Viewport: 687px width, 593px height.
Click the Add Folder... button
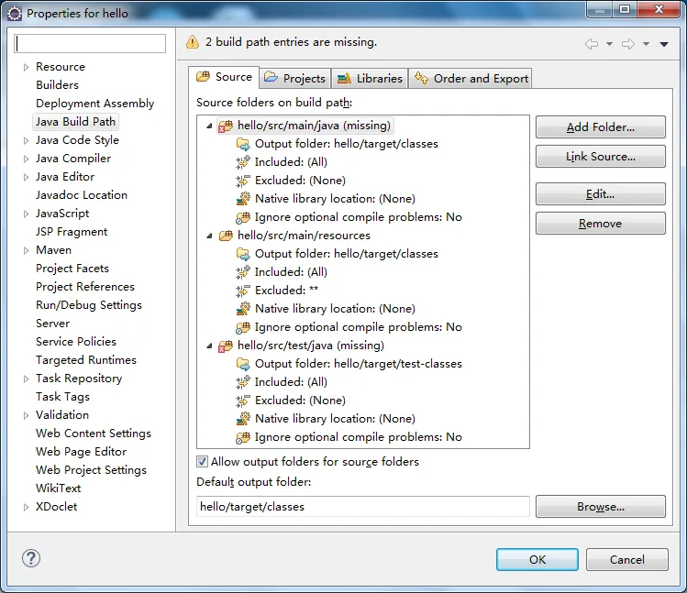(x=600, y=127)
